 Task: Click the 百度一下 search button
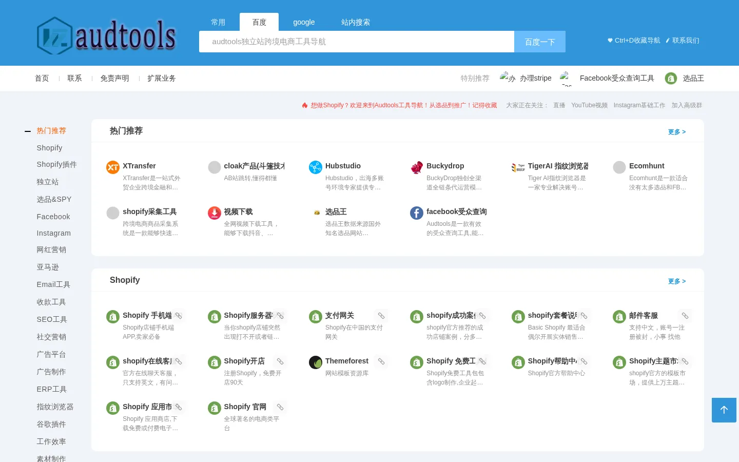(x=540, y=42)
